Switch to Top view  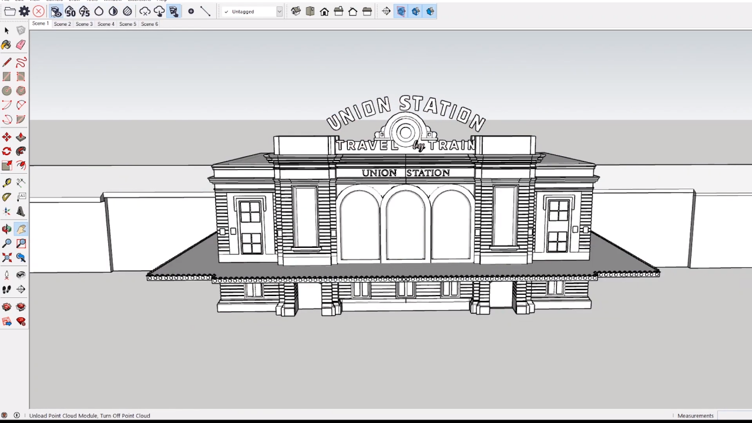310,11
